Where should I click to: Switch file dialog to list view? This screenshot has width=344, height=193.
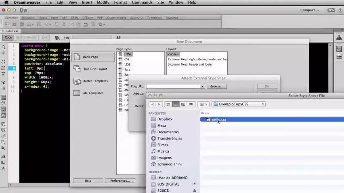(176, 104)
